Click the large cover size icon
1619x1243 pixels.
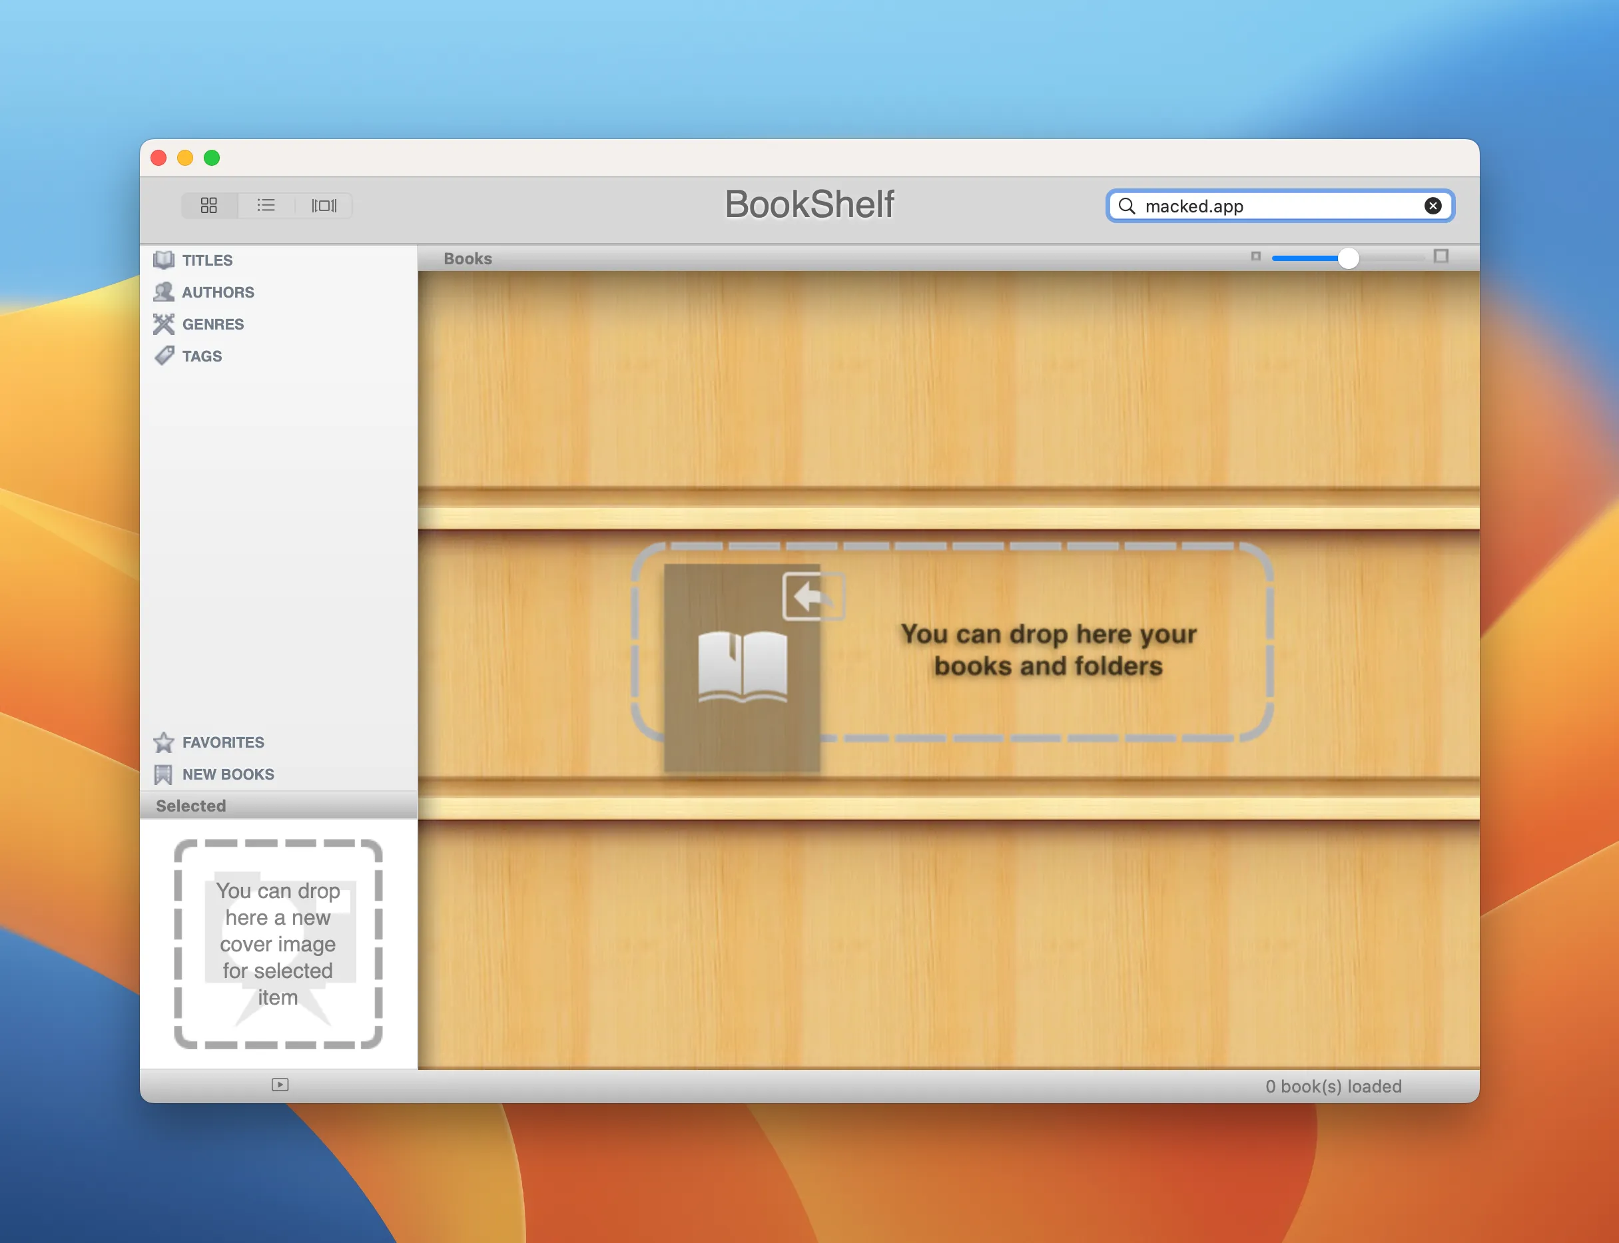(1441, 256)
